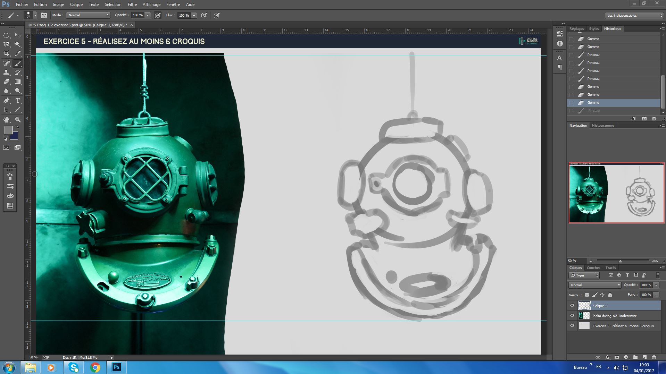Select the last Gomme history state

pos(593,103)
